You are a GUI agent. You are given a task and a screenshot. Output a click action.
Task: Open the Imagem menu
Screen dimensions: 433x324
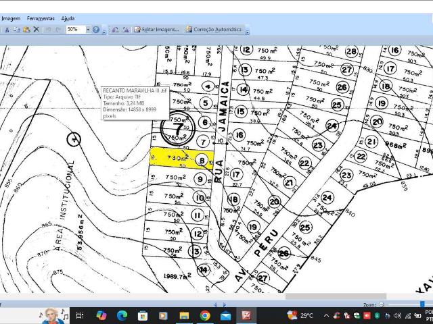[11, 18]
